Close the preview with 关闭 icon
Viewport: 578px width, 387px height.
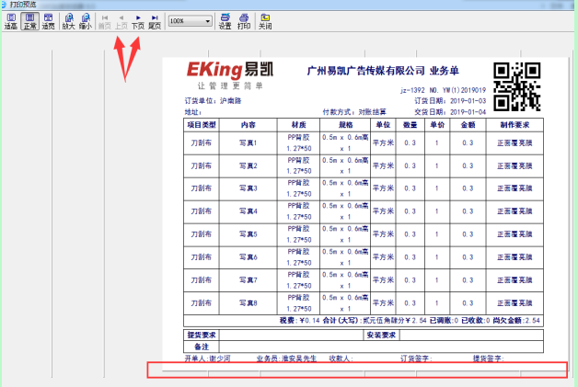point(265,22)
